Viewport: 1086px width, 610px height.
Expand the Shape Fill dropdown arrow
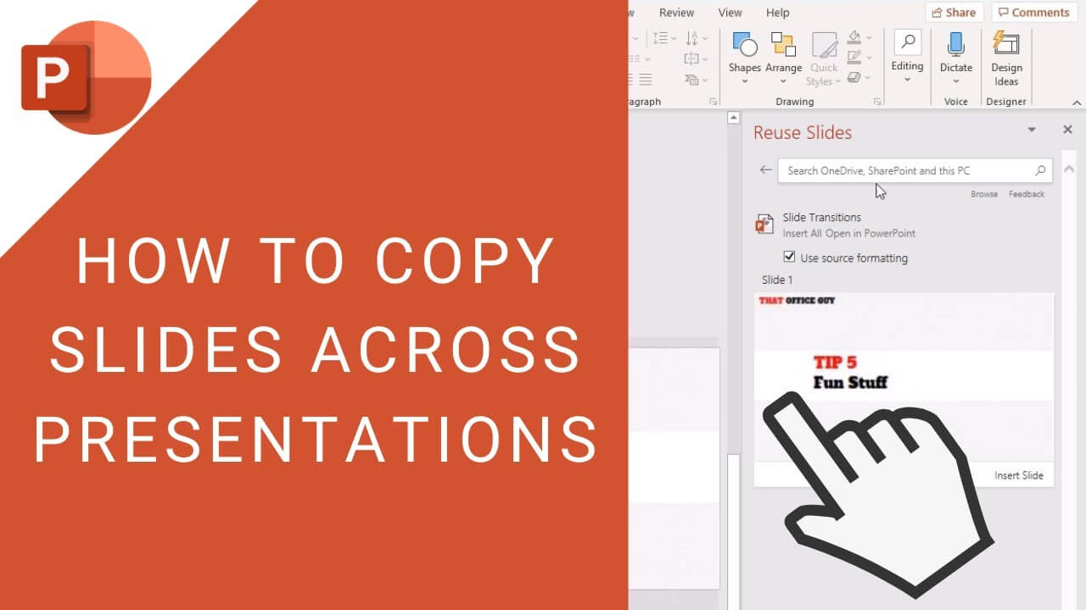869,38
